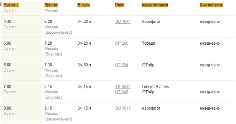Click the Победа airline name
Viewport: 236px width, 124px height.
point(149,43)
